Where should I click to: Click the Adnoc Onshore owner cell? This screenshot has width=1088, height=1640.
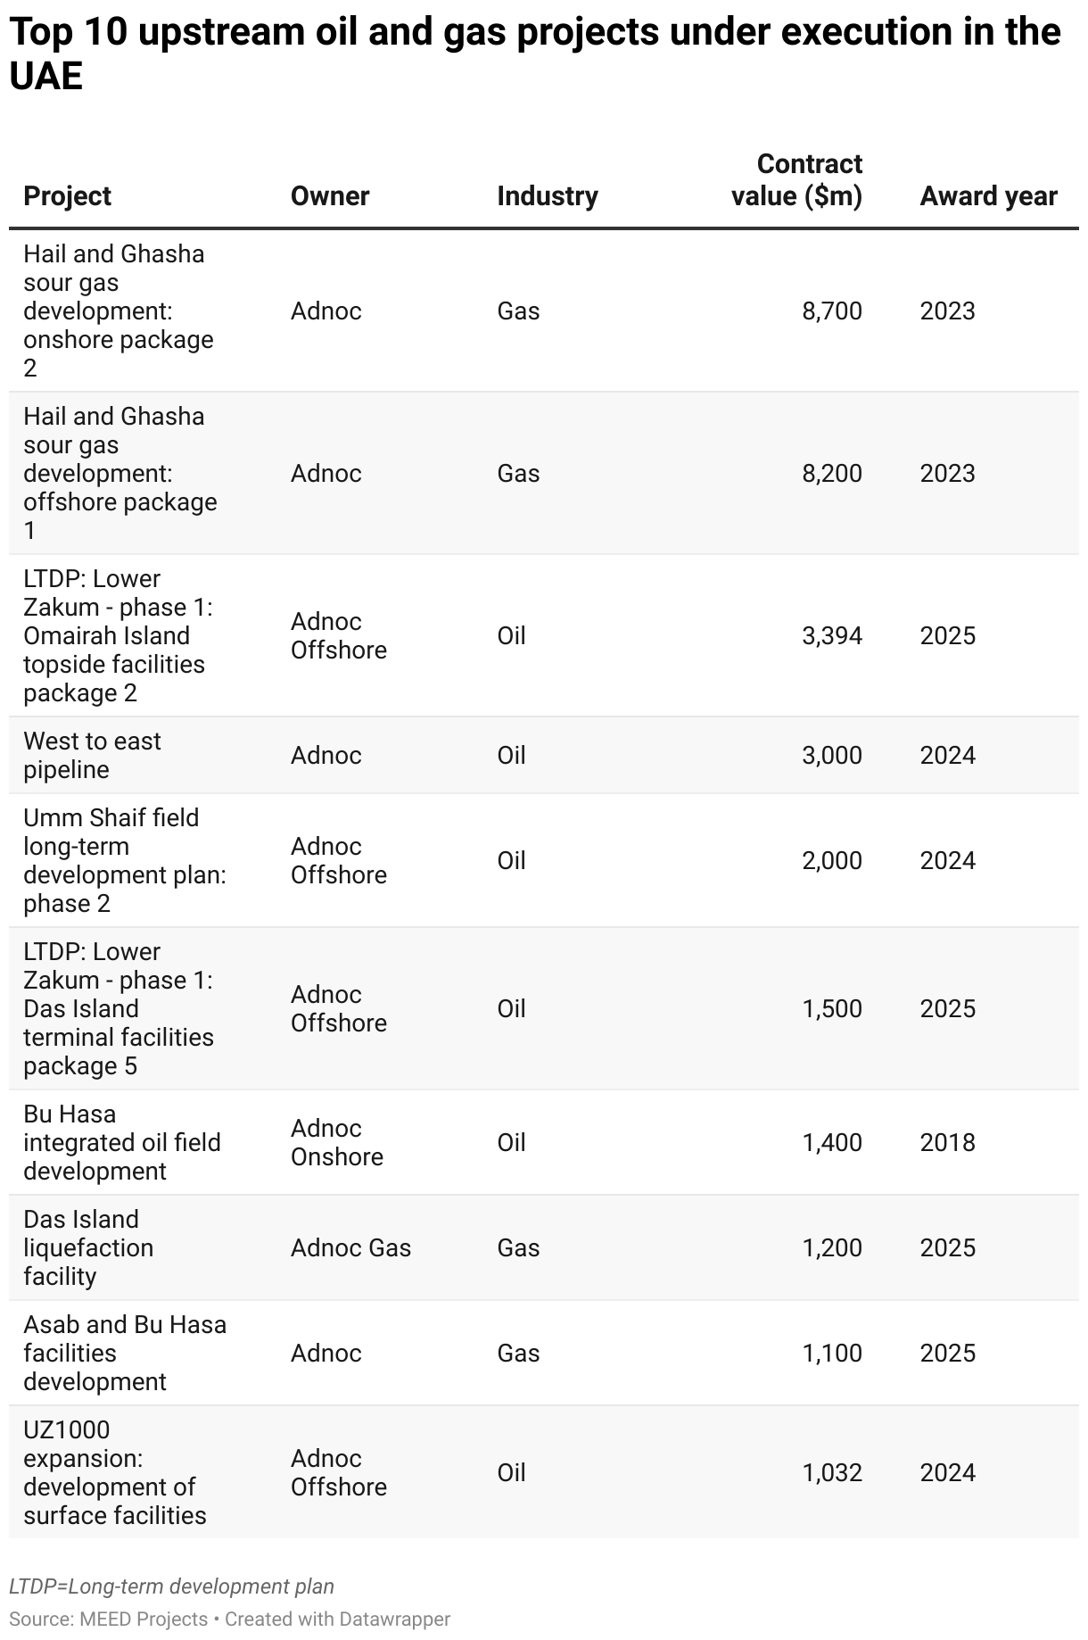(336, 1142)
